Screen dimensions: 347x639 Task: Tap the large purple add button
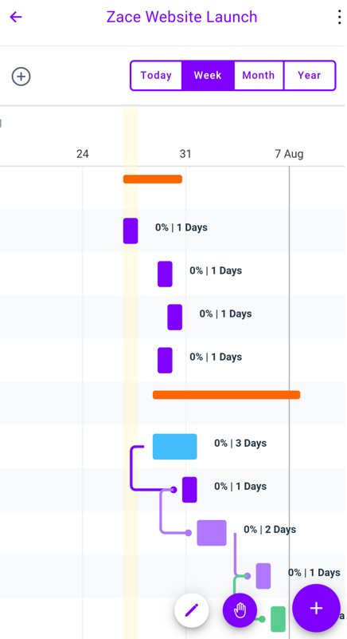click(x=316, y=608)
